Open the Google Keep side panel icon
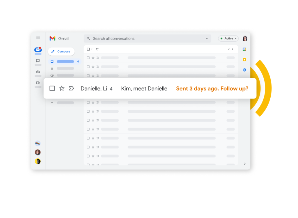The image size is (298, 218). tap(244, 60)
